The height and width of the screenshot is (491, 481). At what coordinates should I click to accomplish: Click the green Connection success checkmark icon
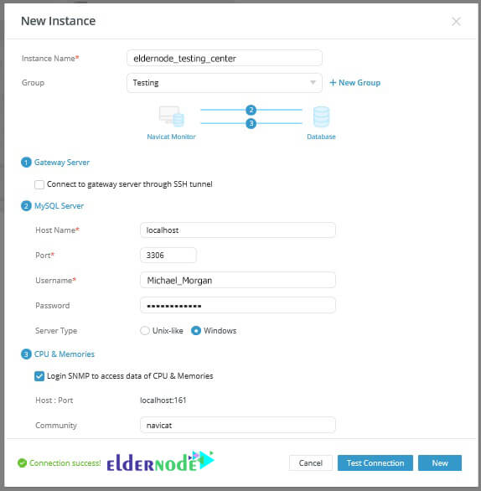click(22, 463)
